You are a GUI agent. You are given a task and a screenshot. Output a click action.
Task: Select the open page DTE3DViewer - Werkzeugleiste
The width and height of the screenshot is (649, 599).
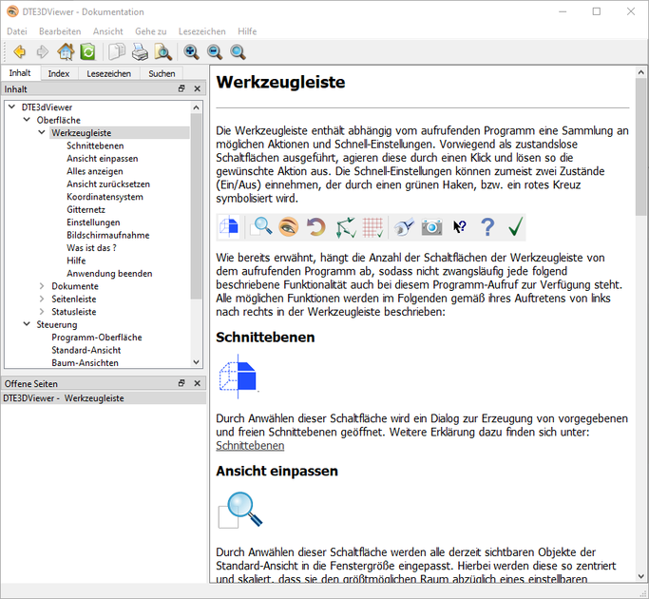point(64,398)
